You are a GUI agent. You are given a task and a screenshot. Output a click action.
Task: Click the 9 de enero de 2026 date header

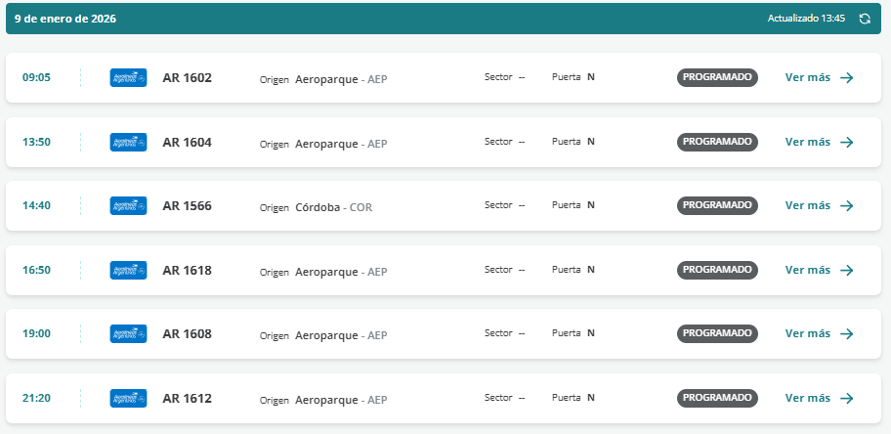(65, 19)
